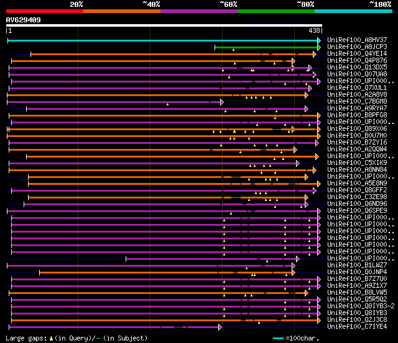Click the green alignment bar for A8JCP3
Viewport: 398px width, 343px height.
click(266, 47)
